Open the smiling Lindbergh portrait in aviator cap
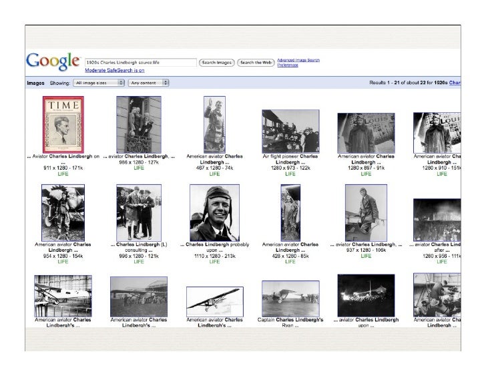Image resolution: width=486 pixels, height=376 pixels. click(214, 212)
